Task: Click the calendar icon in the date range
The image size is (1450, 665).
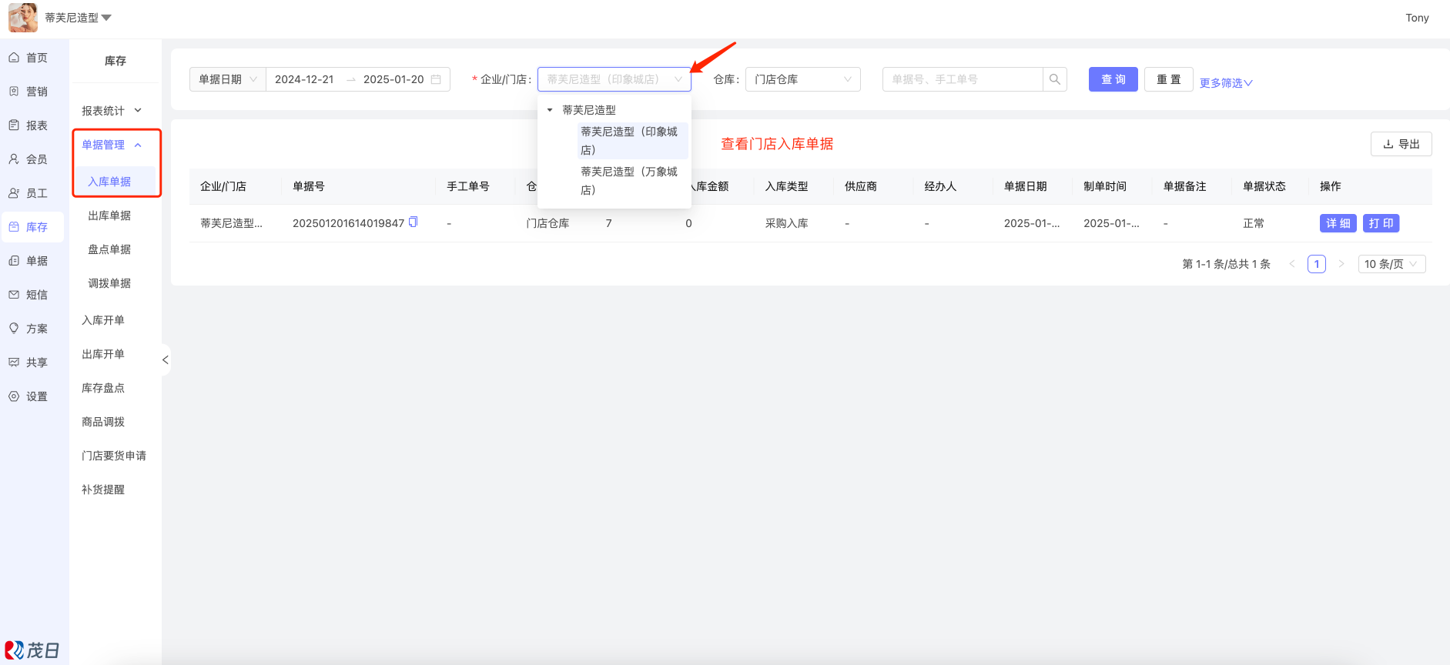Action: 436,79
